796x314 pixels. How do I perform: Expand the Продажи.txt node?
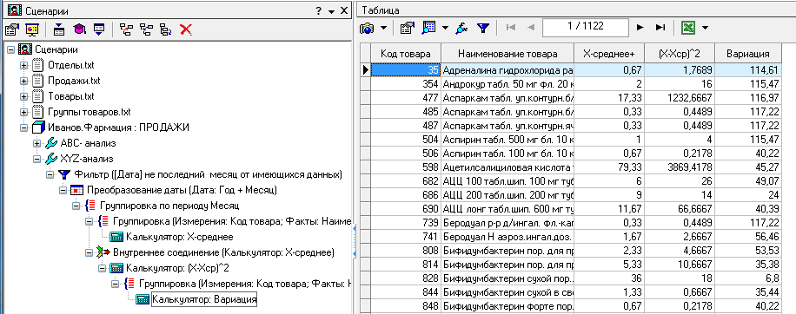[23, 81]
